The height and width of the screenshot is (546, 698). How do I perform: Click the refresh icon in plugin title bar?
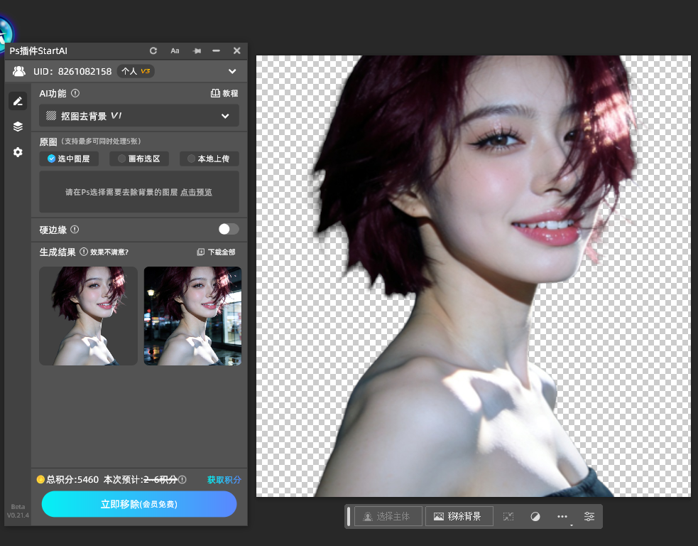coord(153,50)
